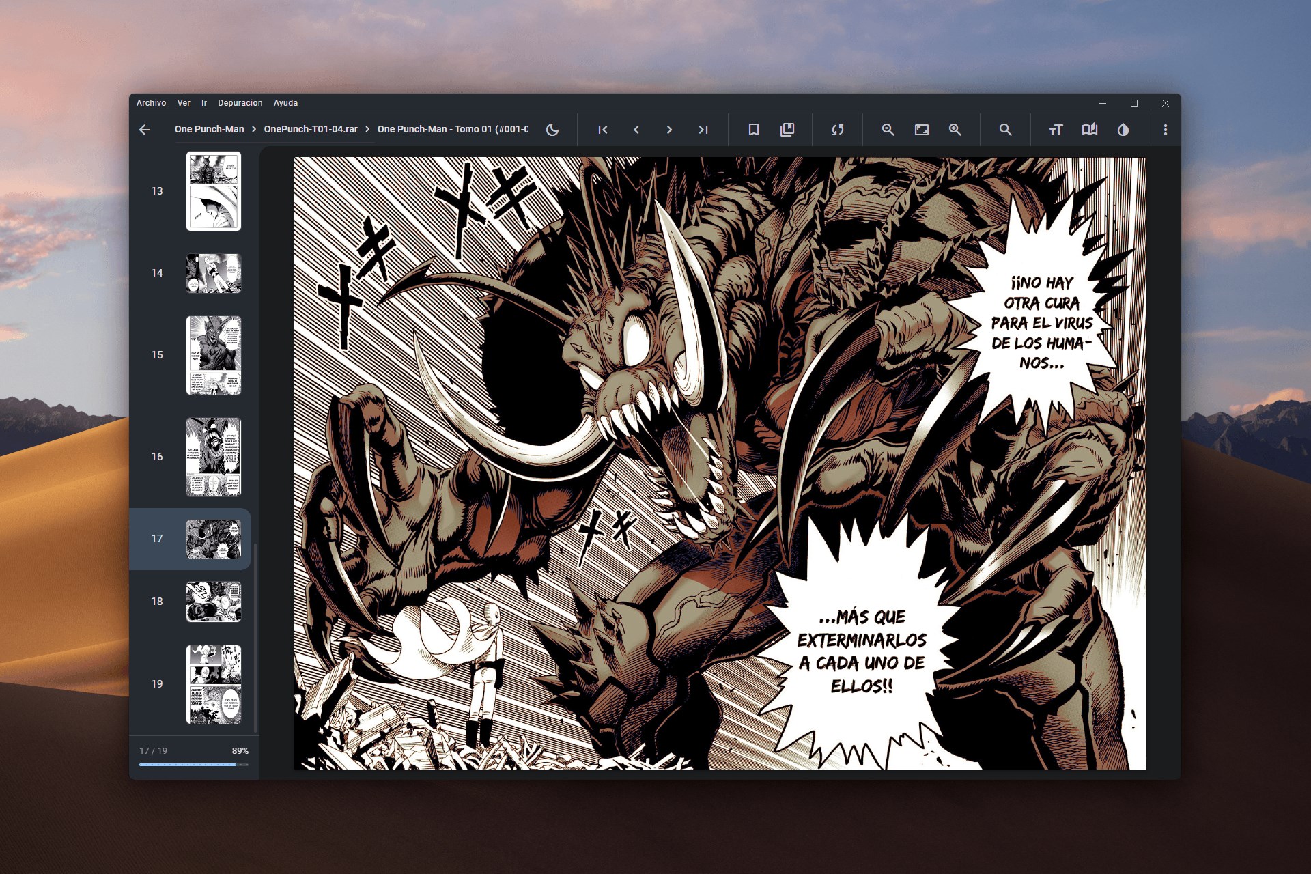Open the three-dot overflow menu
This screenshot has height=874, width=1311.
pos(1166,130)
